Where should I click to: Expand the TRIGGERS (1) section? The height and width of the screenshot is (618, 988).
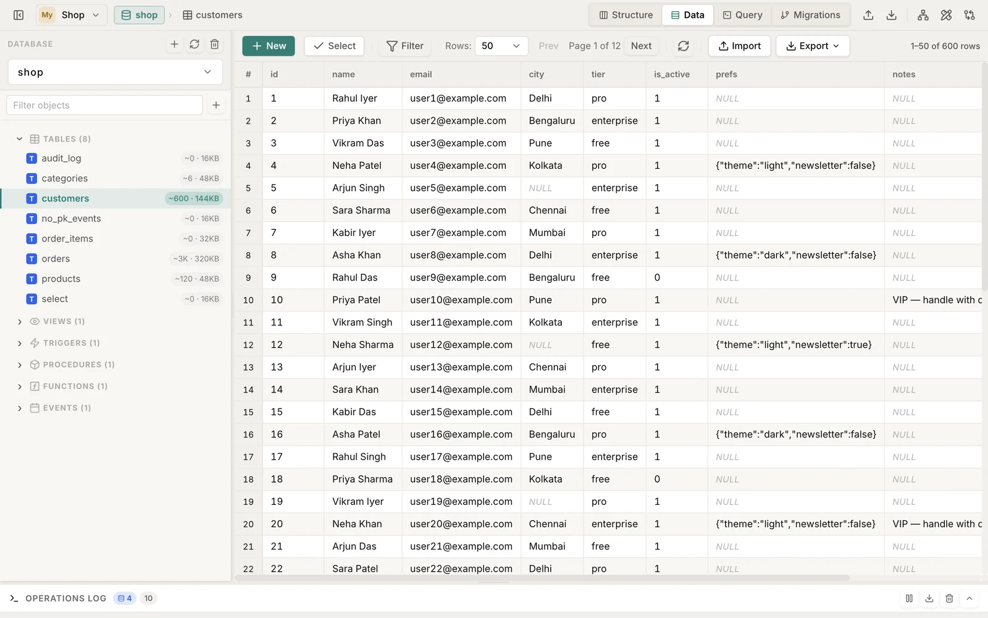click(x=19, y=343)
